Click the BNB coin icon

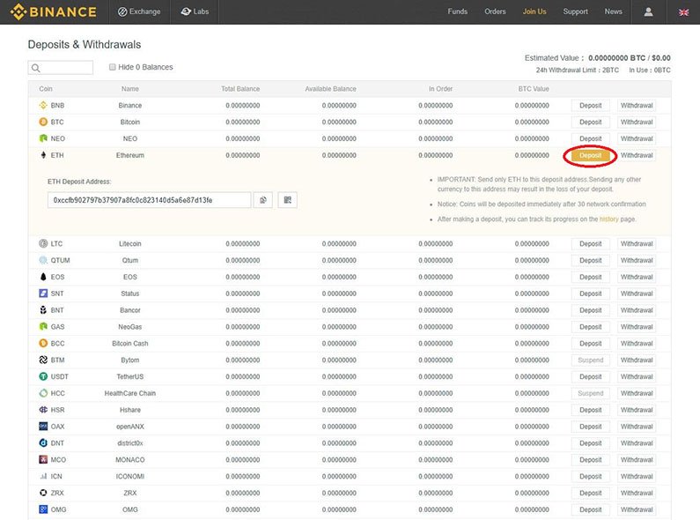click(x=43, y=106)
